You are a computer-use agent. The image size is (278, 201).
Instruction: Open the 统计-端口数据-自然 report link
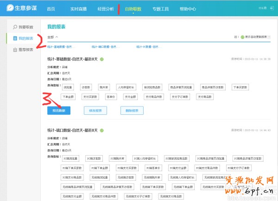106,46
